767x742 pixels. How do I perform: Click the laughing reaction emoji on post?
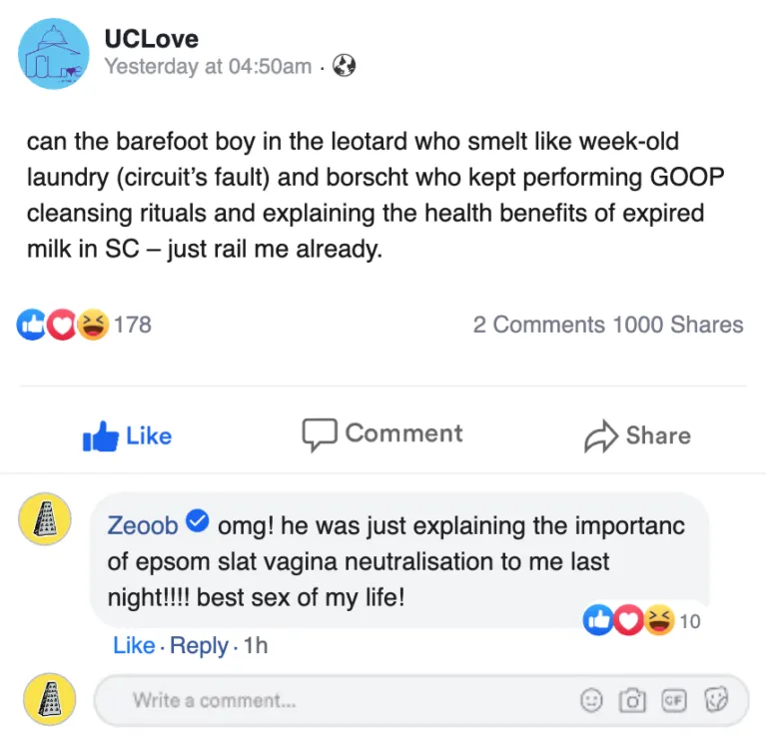tap(92, 325)
